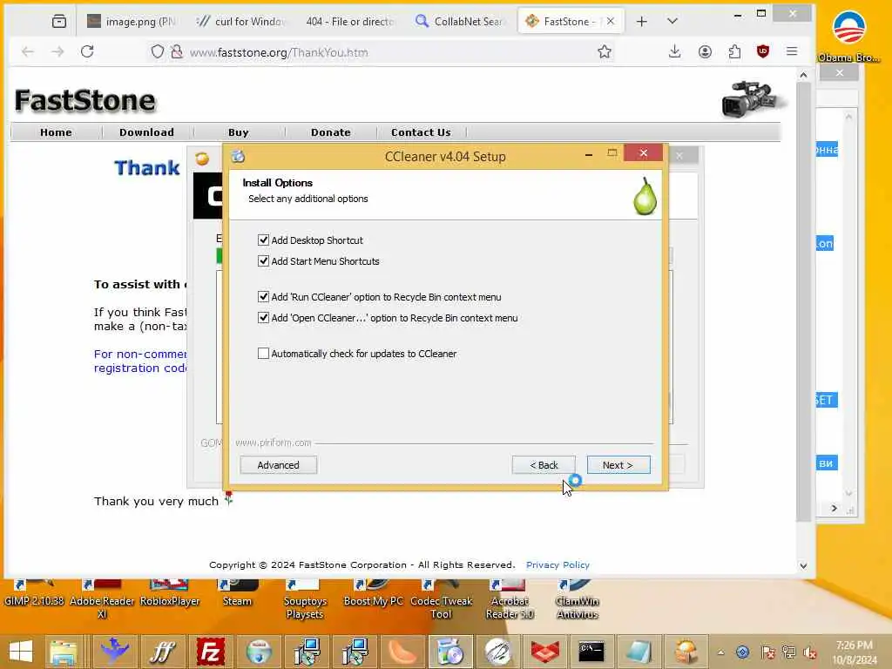Open the blue bird taskbar icon
The width and height of the screenshot is (892, 669).
tap(114, 652)
